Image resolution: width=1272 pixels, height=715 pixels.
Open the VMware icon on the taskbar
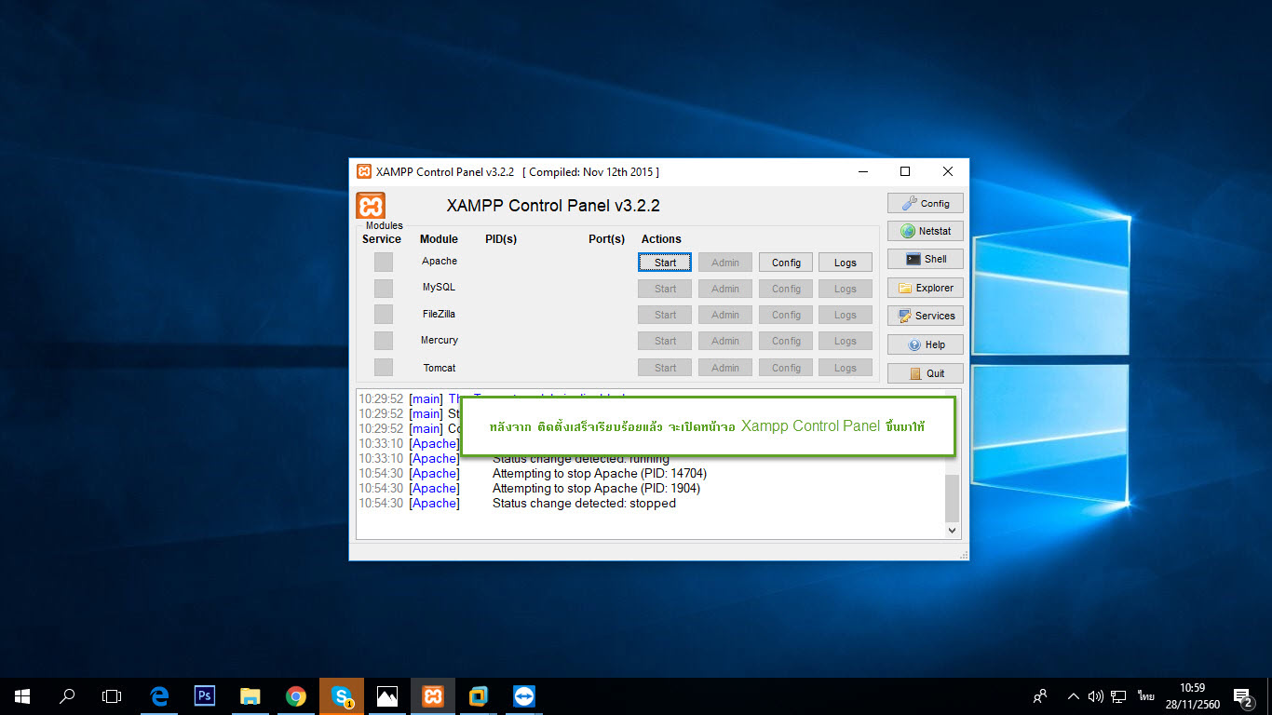click(479, 696)
